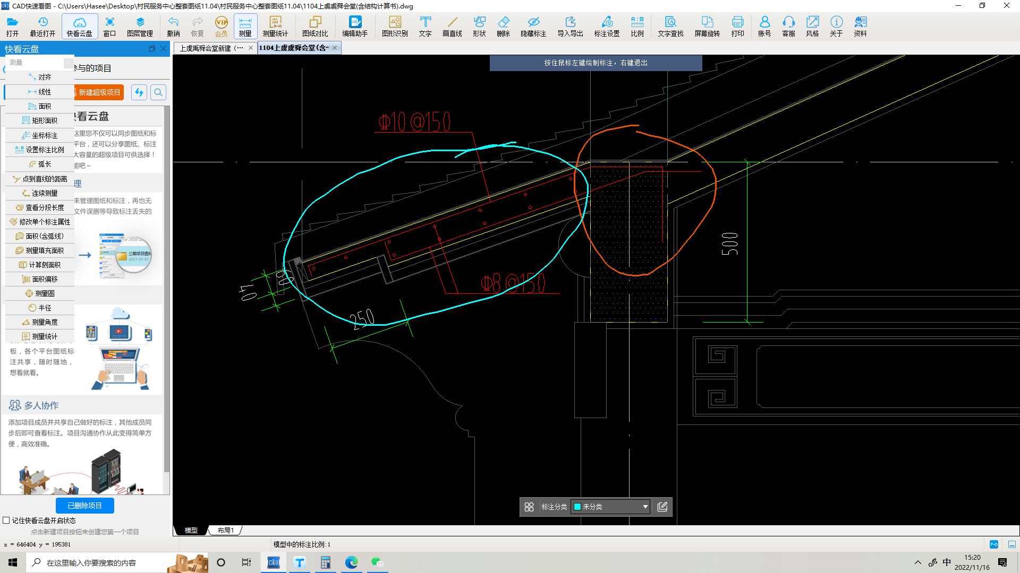Change the 风格 theme style
The width and height of the screenshot is (1020, 573).
click(x=812, y=26)
